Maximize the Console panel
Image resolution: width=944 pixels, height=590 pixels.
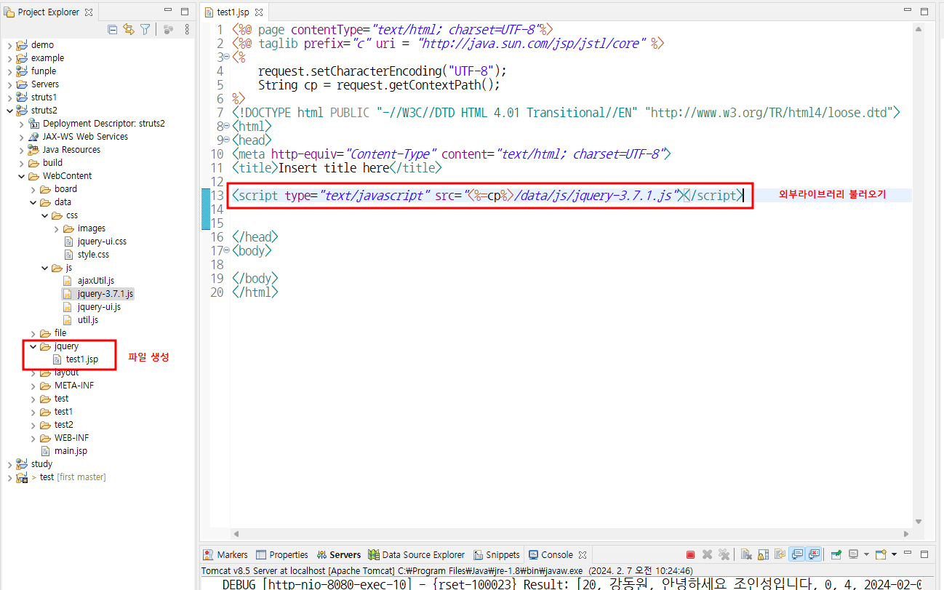click(x=924, y=554)
